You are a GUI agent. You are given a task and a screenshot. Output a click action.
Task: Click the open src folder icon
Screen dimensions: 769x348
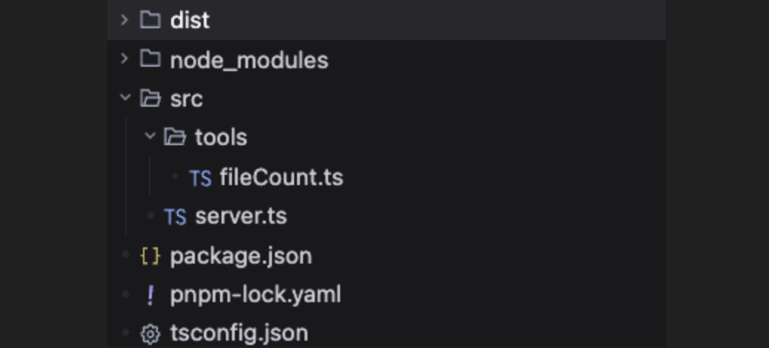click(150, 98)
